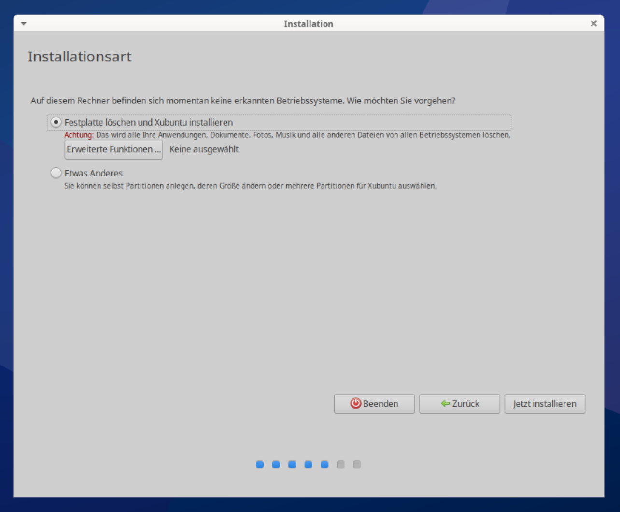Click the first blue progress dot
Screen dimensions: 620x512
click(x=260, y=465)
